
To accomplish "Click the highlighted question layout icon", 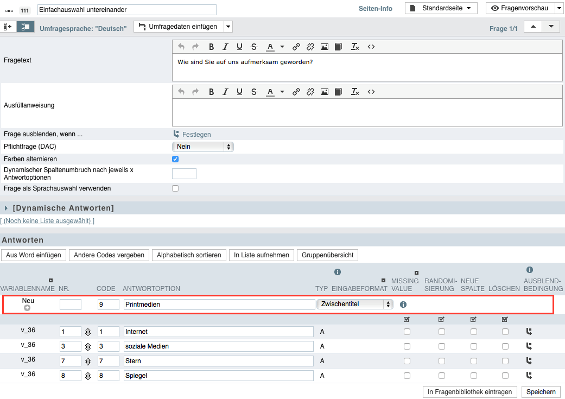I will click(25, 27).
